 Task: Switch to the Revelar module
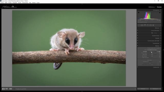(x=159, y=7)
